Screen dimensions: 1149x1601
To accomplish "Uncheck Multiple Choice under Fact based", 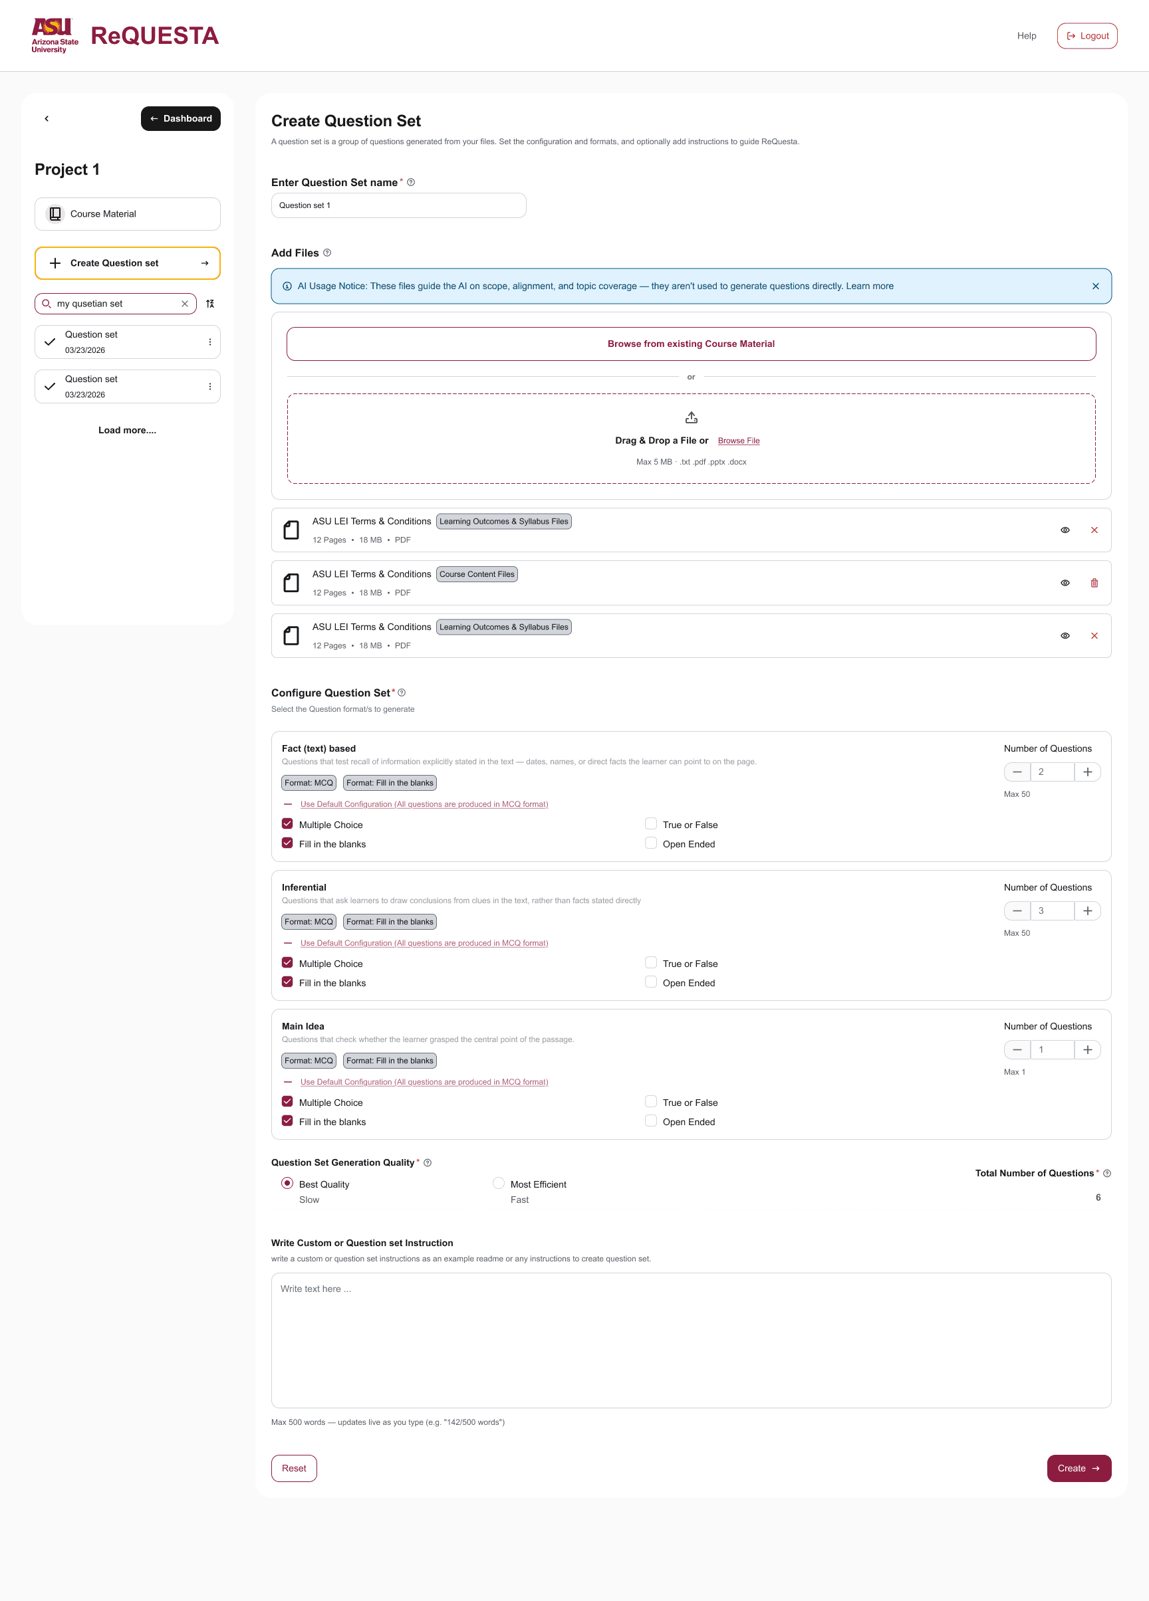I will pos(287,824).
